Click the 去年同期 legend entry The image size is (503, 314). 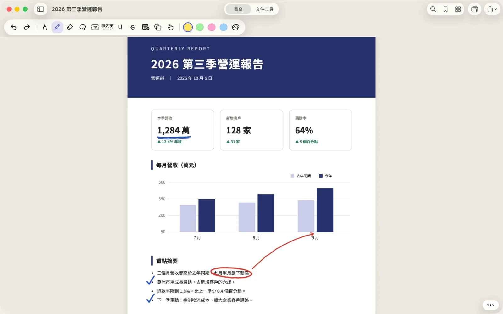301,176
